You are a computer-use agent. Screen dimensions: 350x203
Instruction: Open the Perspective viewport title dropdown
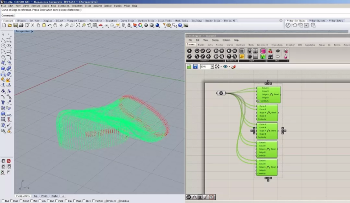tap(32, 31)
